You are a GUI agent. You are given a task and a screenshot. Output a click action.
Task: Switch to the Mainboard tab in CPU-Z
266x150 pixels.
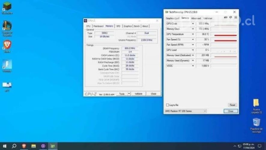coord(98,26)
